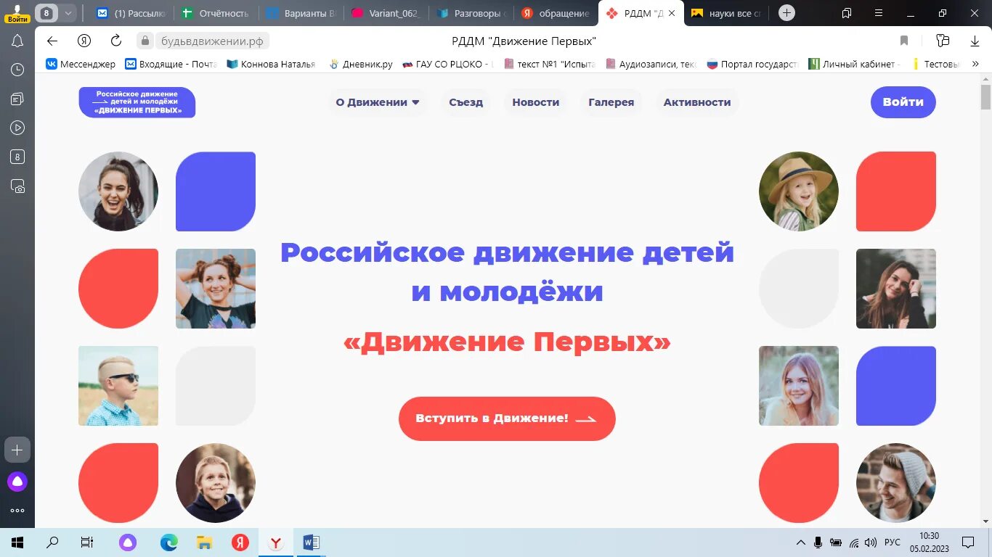Image resolution: width=992 pixels, height=557 pixels.
Task: Open Коннова Наталья bookmark
Action: pos(272,64)
